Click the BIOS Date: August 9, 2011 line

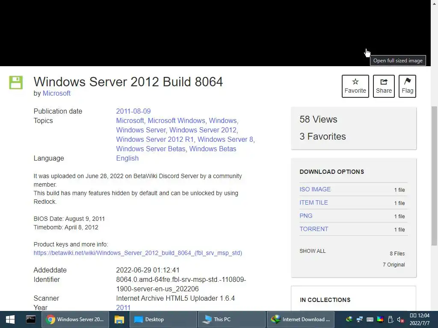tap(69, 219)
